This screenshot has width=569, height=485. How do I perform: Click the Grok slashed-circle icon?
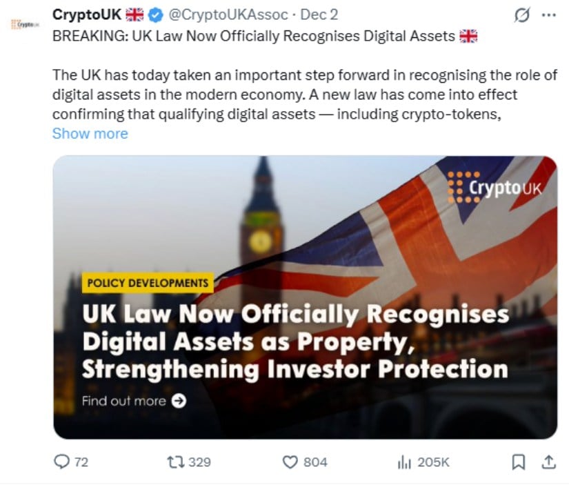point(522,15)
